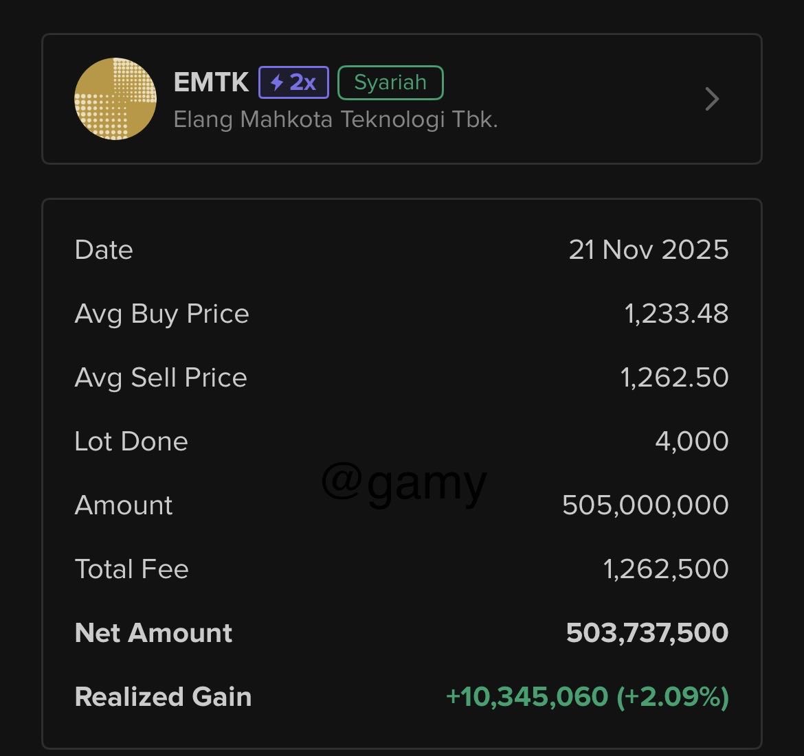Click the date value 21 Nov 2025
This screenshot has width=804, height=756.
[x=648, y=249]
